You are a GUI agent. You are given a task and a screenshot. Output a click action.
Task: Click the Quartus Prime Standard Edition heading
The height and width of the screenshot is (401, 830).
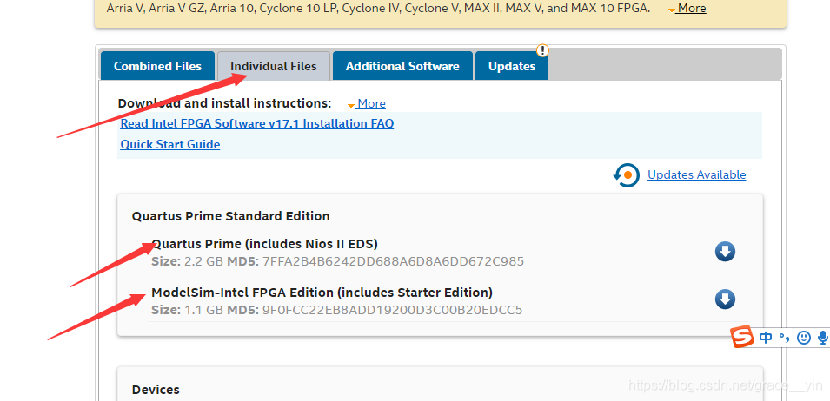(x=231, y=216)
